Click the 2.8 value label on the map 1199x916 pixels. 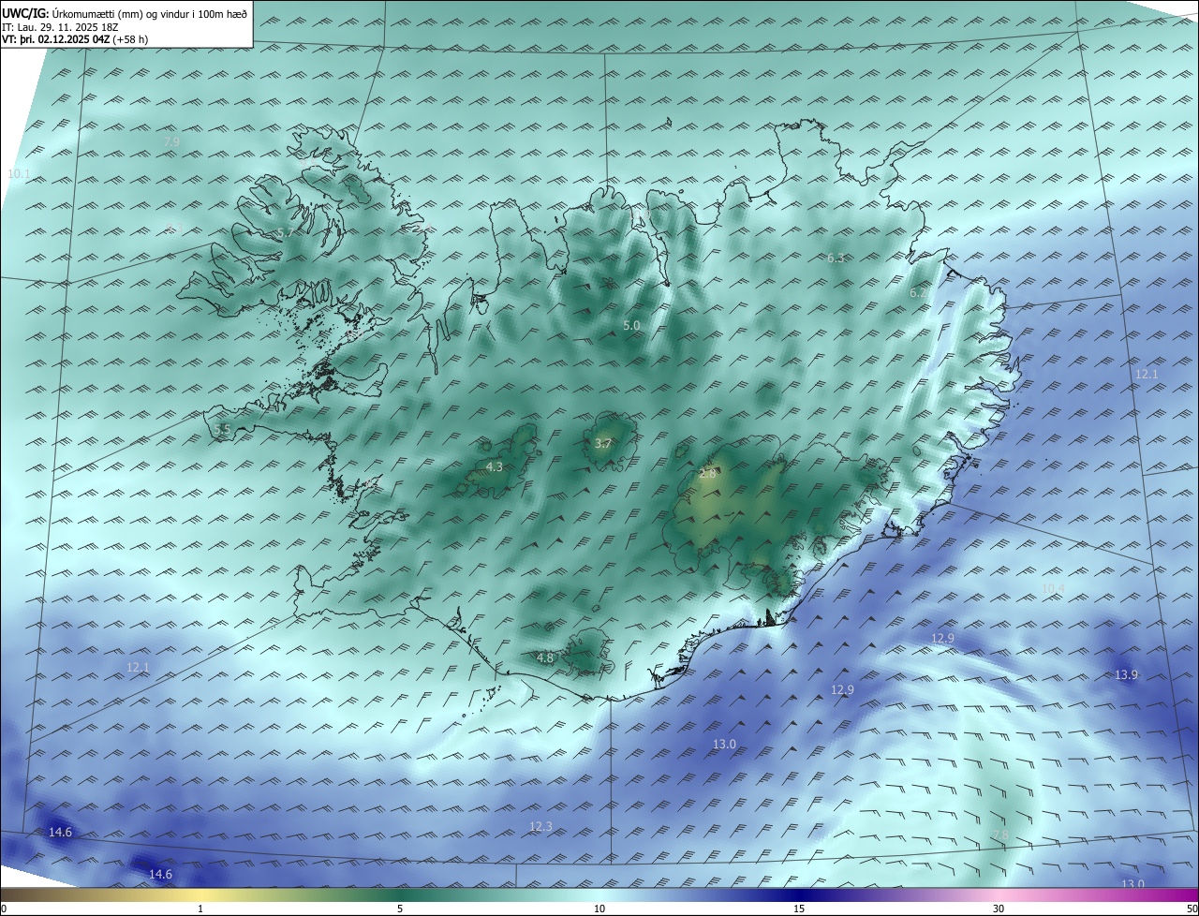(x=707, y=474)
